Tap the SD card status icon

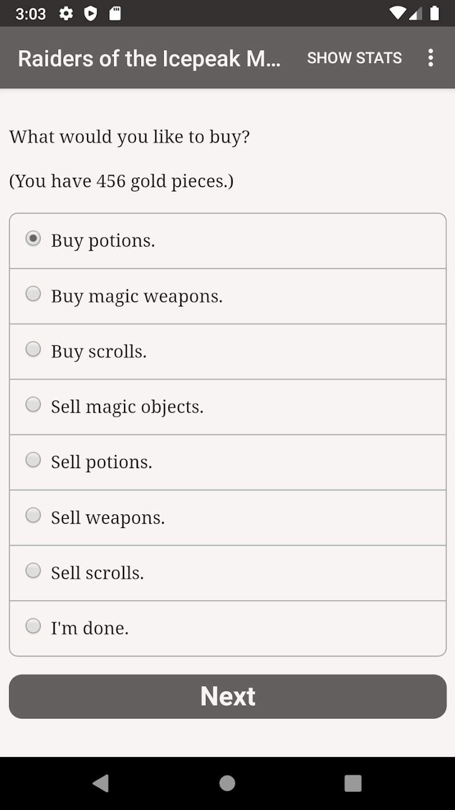115,14
